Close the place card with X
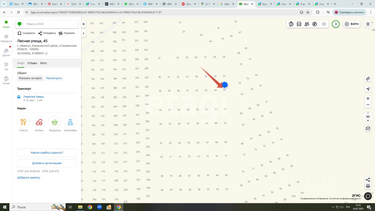The height and width of the screenshot is (211, 375). click(83, 24)
